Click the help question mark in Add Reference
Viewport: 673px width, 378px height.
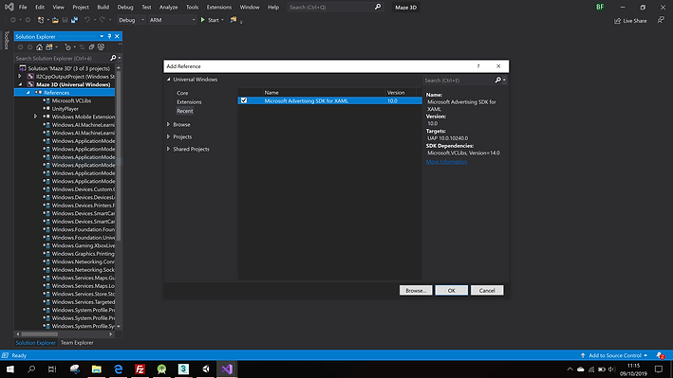point(478,66)
